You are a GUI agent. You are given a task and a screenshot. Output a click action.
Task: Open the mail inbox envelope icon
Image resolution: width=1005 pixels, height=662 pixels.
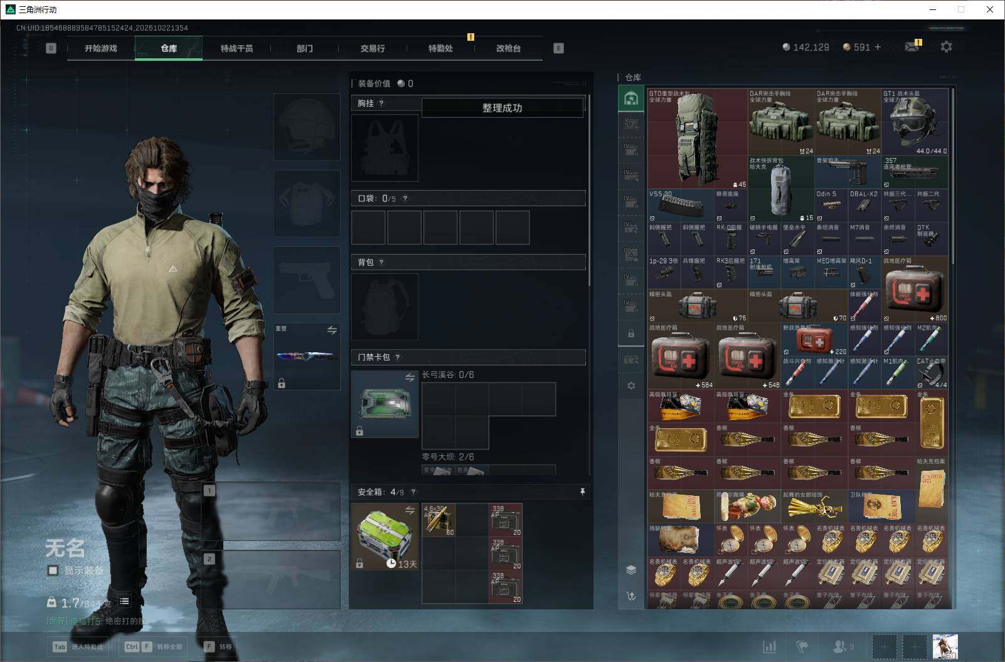pos(912,47)
